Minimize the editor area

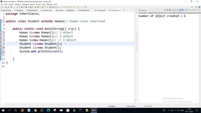pos(133,10)
